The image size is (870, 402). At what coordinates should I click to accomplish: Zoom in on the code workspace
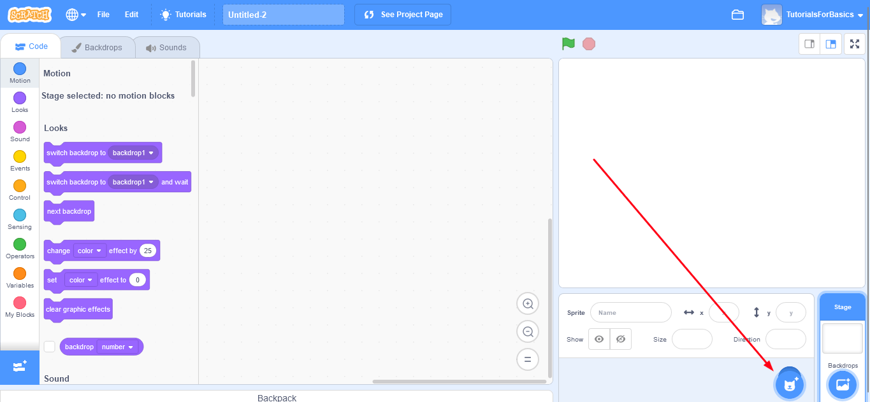(x=528, y=304)
